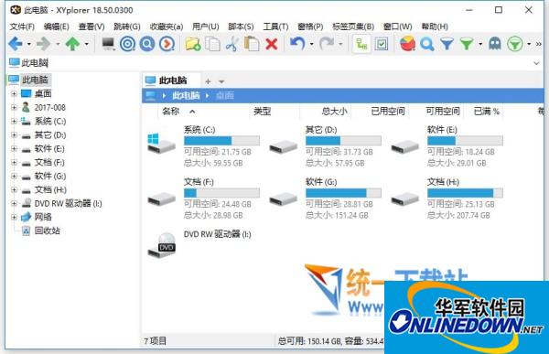This screenshot has width=549, height=354.
Task: Open the 收藏夹(a) menu
Action: click(x=167, y=27)
